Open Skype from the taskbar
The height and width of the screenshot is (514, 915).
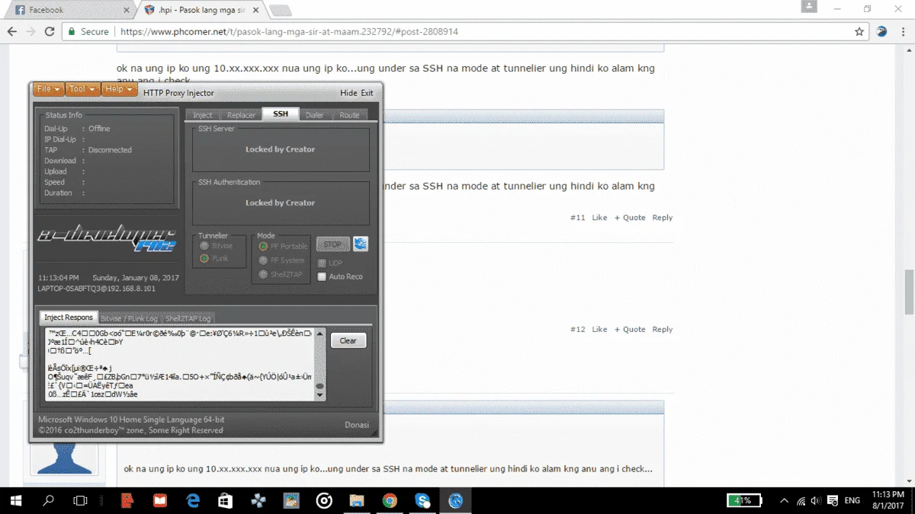(422, 500)
